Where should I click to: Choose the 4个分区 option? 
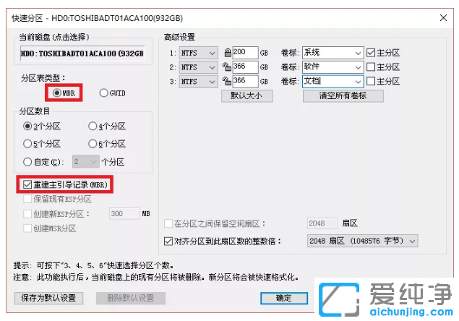tap(93, 127)
